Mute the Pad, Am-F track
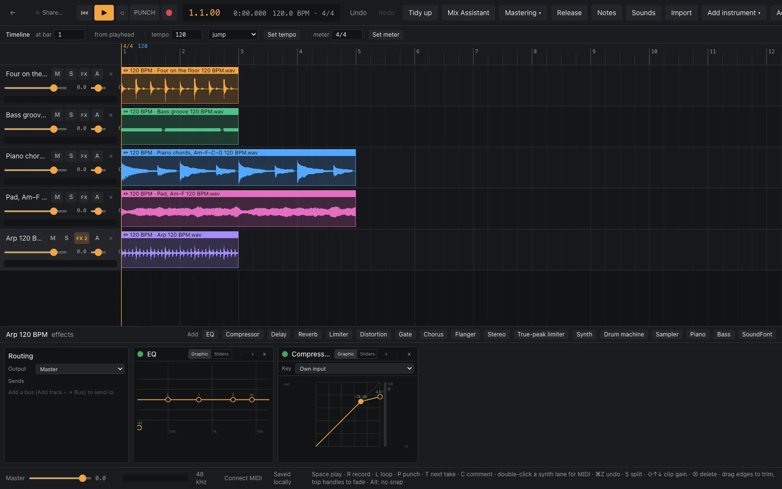This screenshot has width=782, height=489. 57,197
